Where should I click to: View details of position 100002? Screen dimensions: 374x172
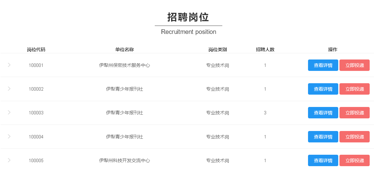323,89
